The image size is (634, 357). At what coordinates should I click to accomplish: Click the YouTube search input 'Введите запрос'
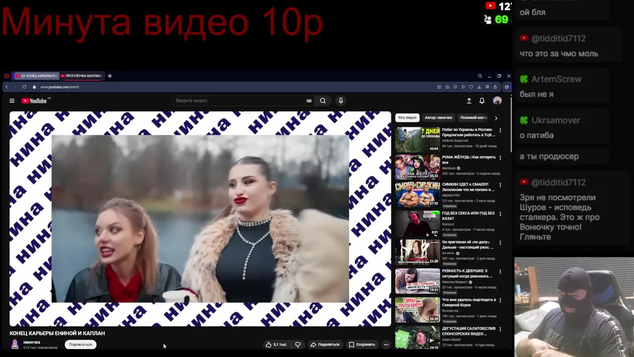[240, 101]
